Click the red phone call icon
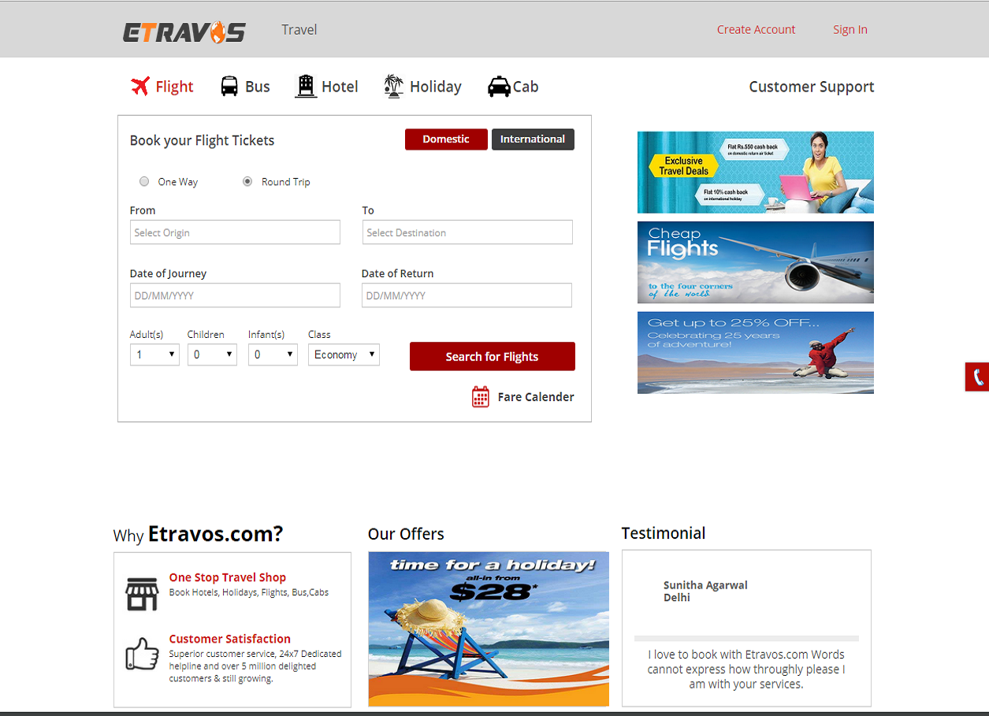The height and width of the screenshot is (716, 989). [x=978, y=377]
